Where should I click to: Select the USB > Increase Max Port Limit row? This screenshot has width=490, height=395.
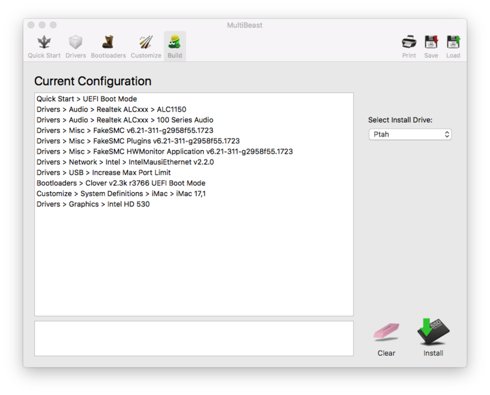point(194,173)
